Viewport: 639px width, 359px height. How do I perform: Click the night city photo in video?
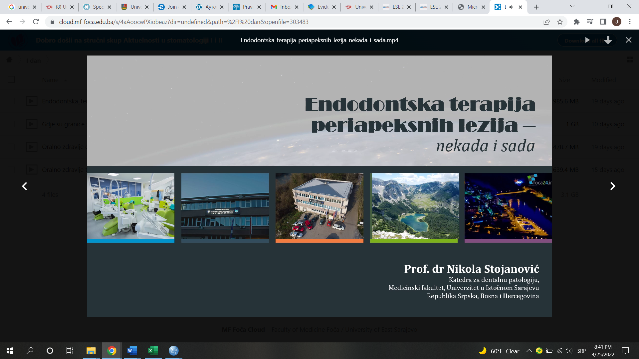508,206
